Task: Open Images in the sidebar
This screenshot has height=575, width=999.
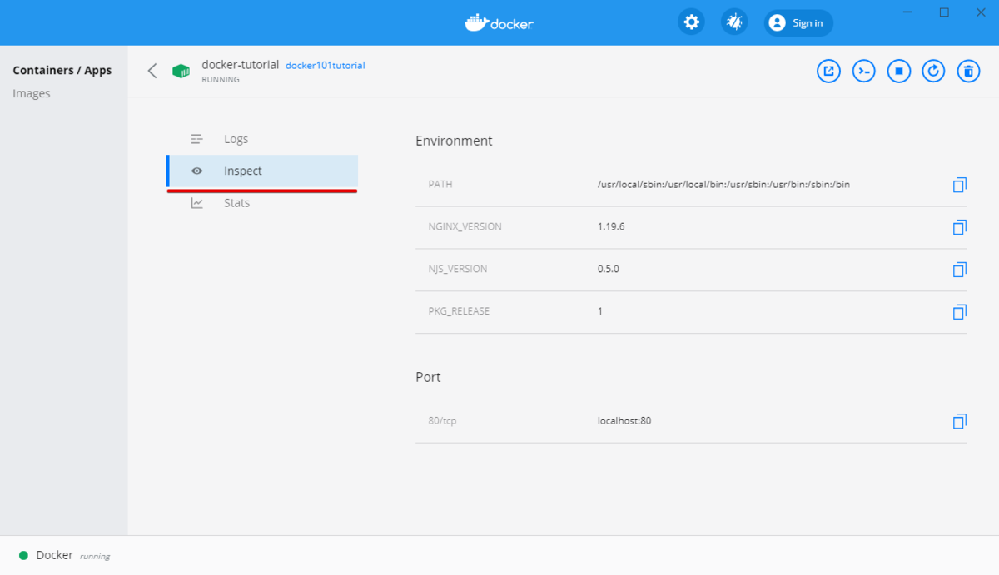Action: pos(32,94)
